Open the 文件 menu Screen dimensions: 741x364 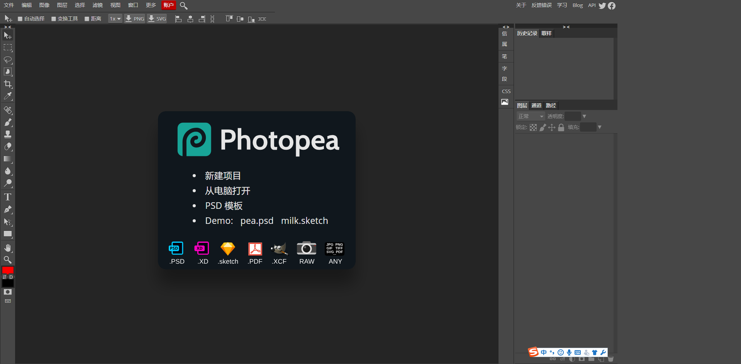tap(9, 5)
